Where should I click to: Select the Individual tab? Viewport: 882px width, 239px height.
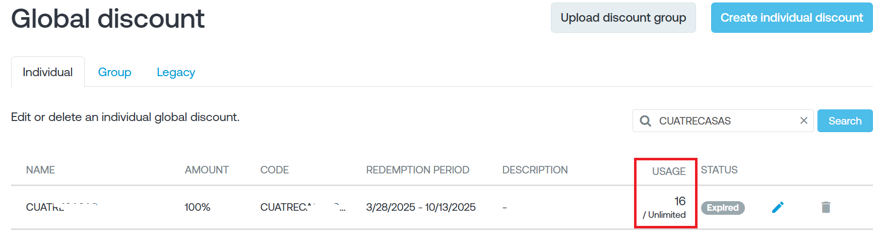tap(48, 72)
